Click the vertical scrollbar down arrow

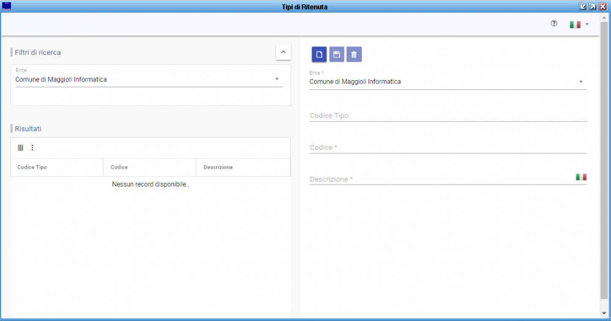tap(604, 313)
